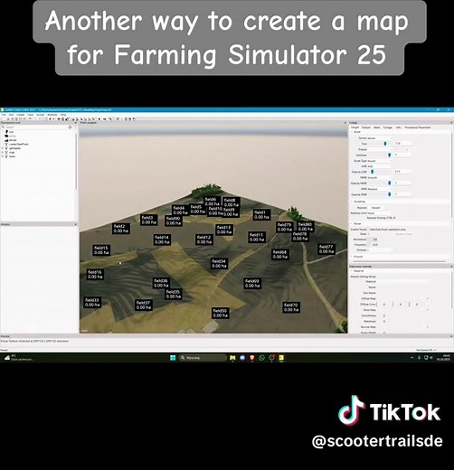This screenshot has width=454, height=470.
Task: Switch to the Info tab
Action: 399,127
